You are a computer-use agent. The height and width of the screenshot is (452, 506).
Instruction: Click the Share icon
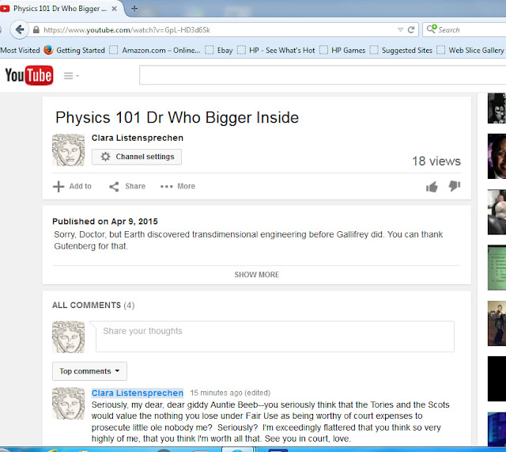point(114,187)
